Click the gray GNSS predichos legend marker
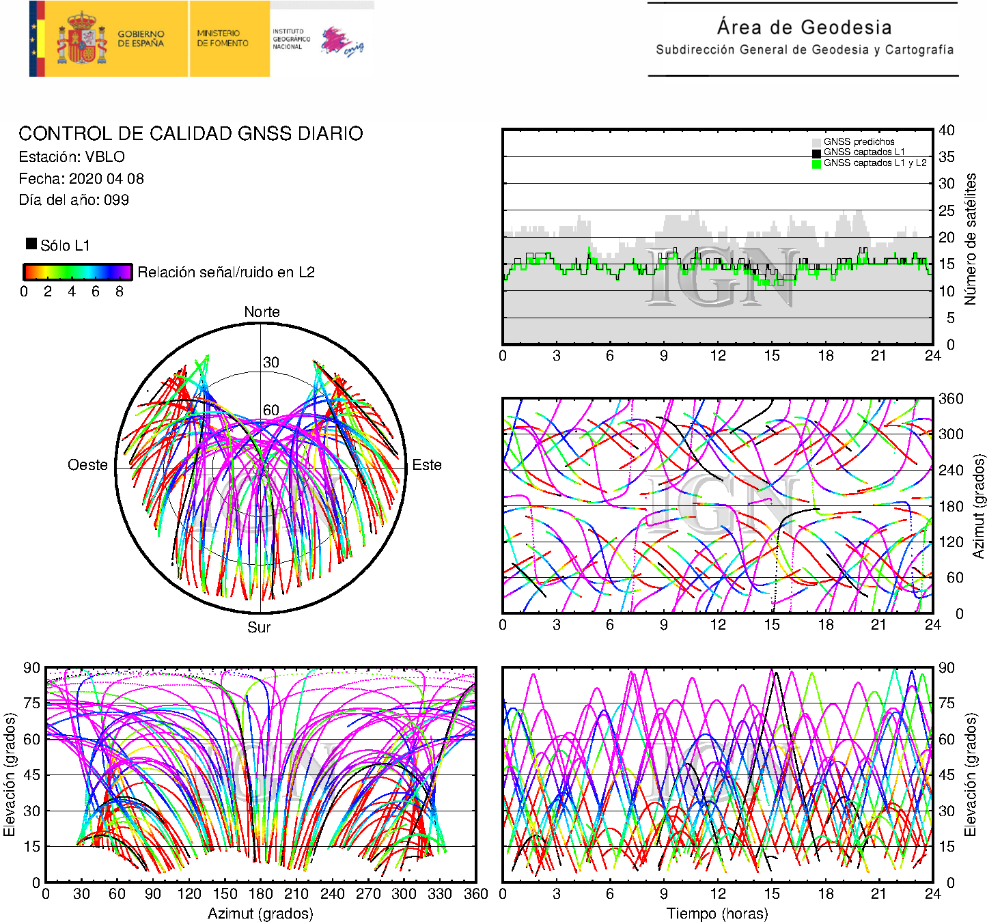This screenshot has width=987, height=922. pos(816,142)
